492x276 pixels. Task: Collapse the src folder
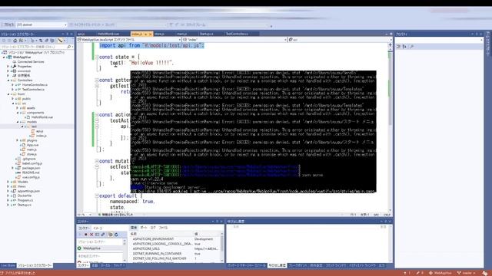pyautogui.click(x=13, y=103)
